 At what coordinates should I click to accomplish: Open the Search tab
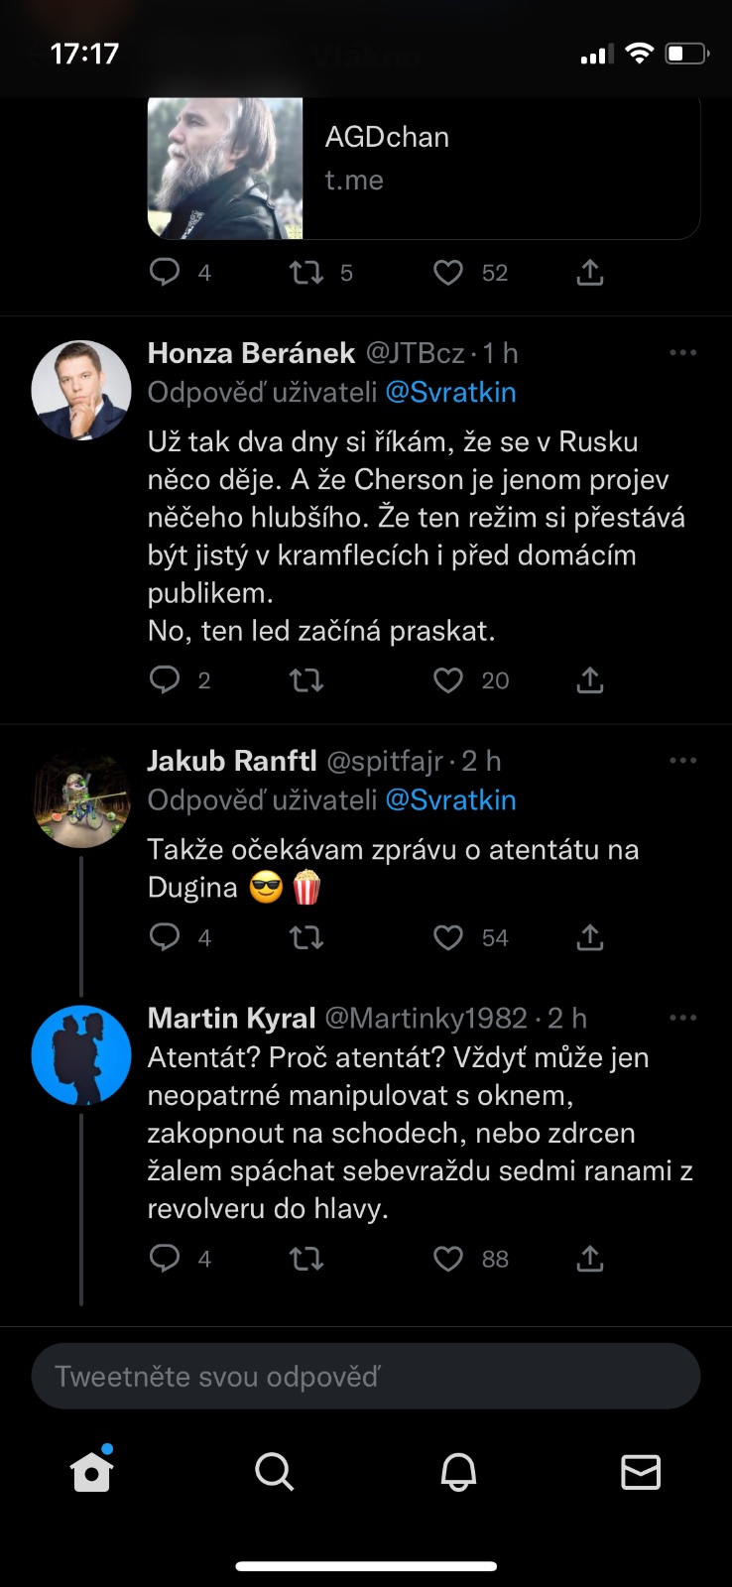[274, 1472]
